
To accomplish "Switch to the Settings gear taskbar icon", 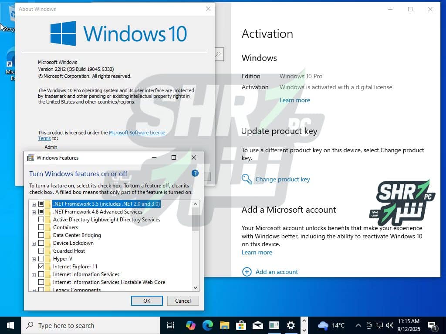I will coord(291,325).
